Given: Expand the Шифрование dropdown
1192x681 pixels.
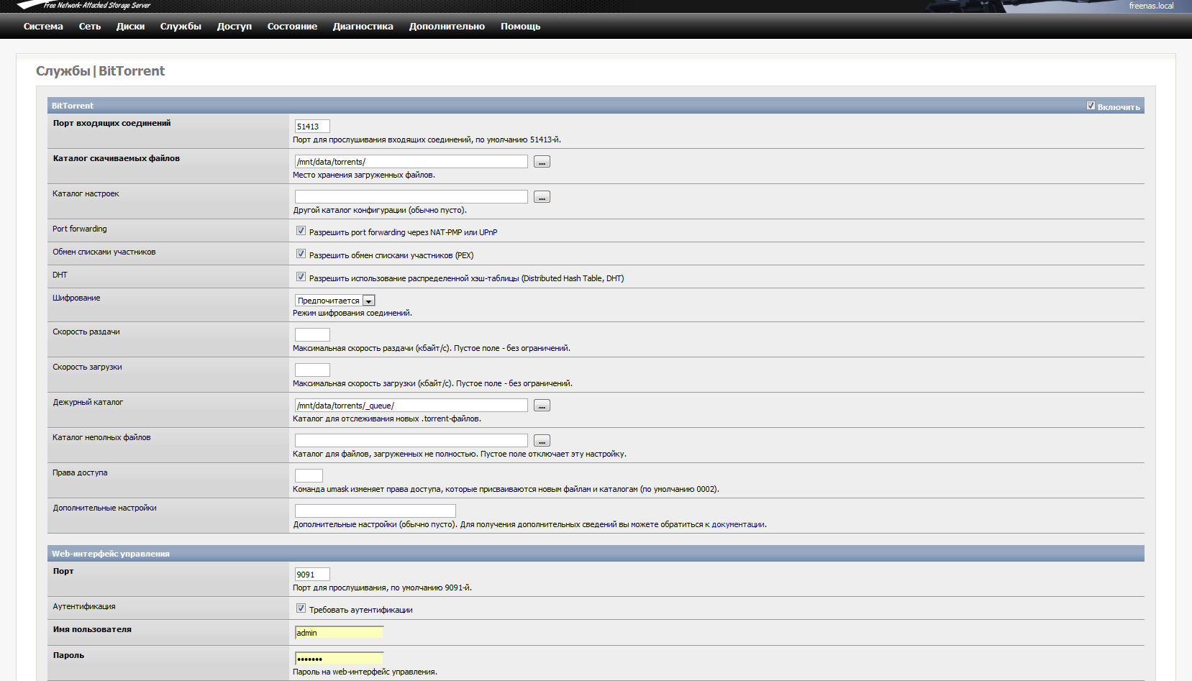Looking at the screenshot, I should pos(335,301).
